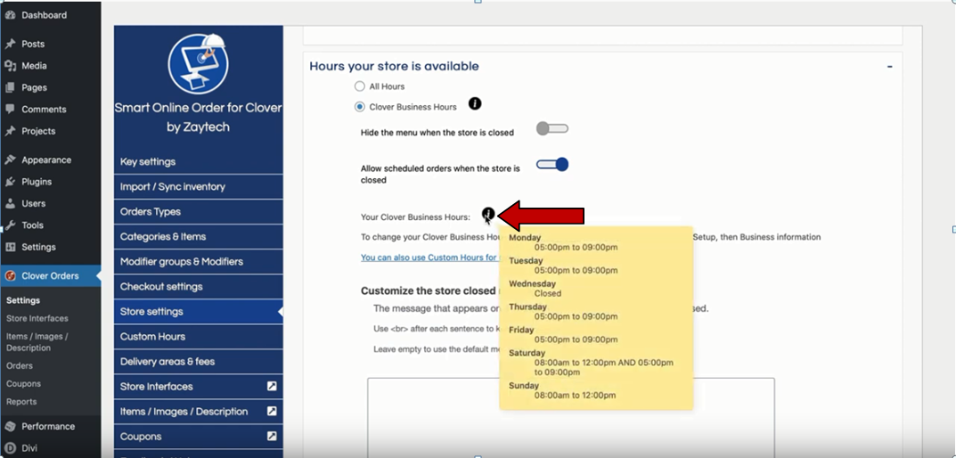Image resolution: width=956 pixels, height=458 pixels.
Task: Open Delivery areas & fees menu item
Action: (198, 362)
